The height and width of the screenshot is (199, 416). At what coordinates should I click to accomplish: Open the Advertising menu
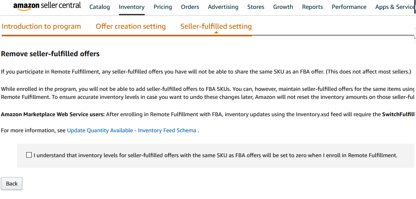[x=223, y=7]
